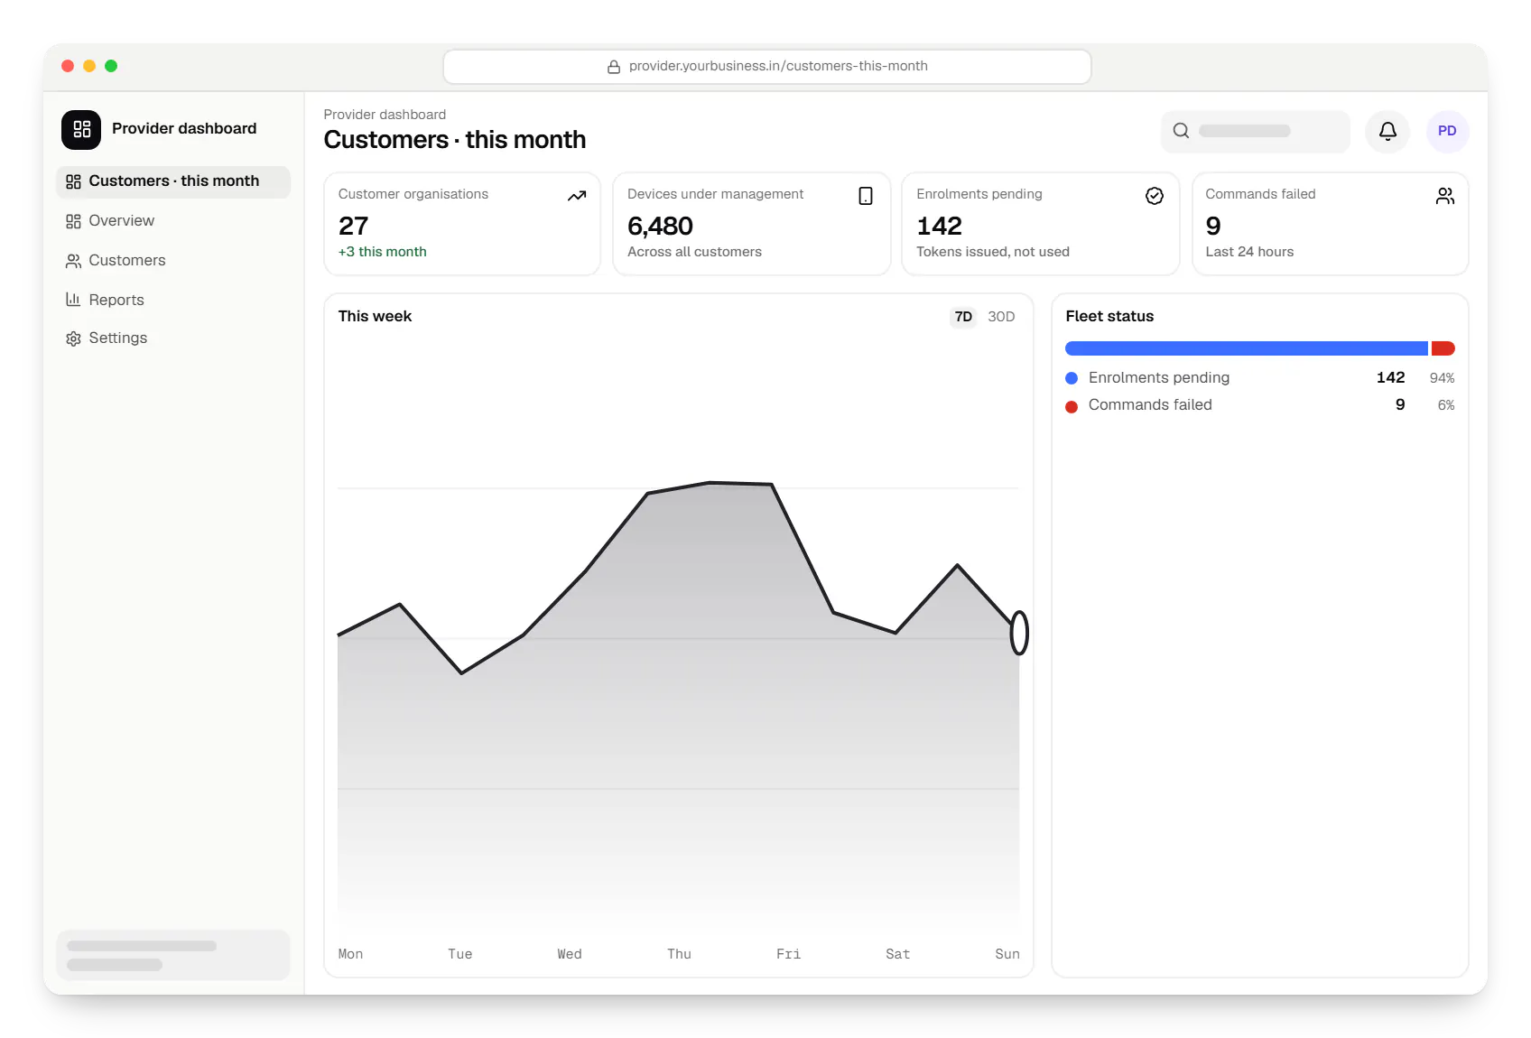Open the Customers sidebar page
This screenshot has height=1038, width=1531.
tap(173, 261)
